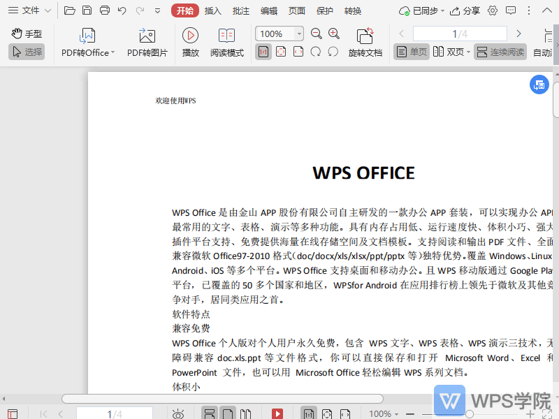The height and width of the screenshot is (419, 559).
Task: Enable 单页 single page view
Action: (411, 51)
